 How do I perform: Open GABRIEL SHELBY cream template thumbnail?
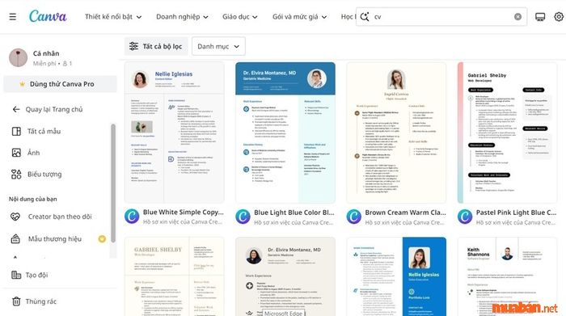pos(175,276)
